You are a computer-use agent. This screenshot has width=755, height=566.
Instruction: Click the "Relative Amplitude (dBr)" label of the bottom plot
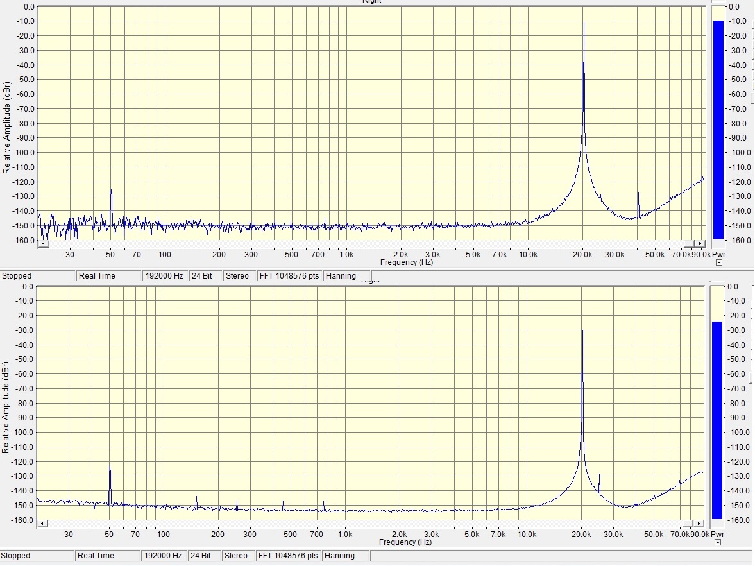[6, 407]
